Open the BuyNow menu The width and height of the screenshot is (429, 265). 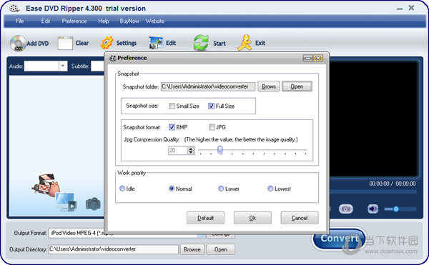tap(129, 21)
